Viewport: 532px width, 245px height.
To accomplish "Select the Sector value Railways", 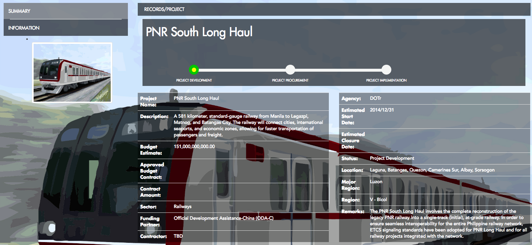I will coord(182,206).
